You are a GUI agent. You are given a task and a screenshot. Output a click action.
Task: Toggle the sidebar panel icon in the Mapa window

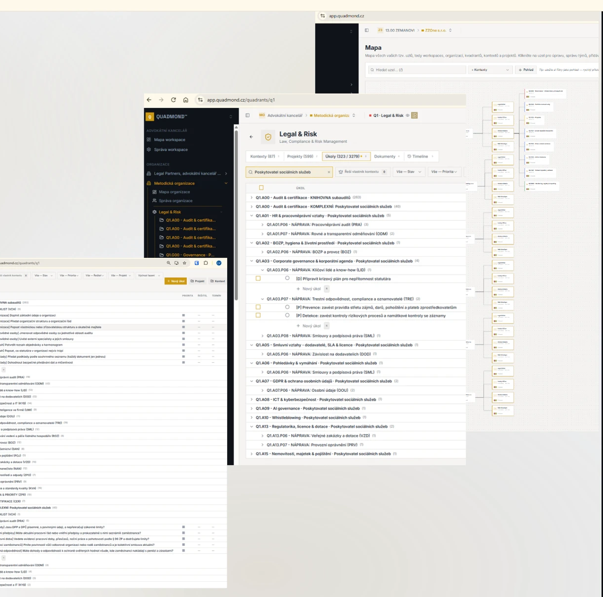click(x=366, y=30)
